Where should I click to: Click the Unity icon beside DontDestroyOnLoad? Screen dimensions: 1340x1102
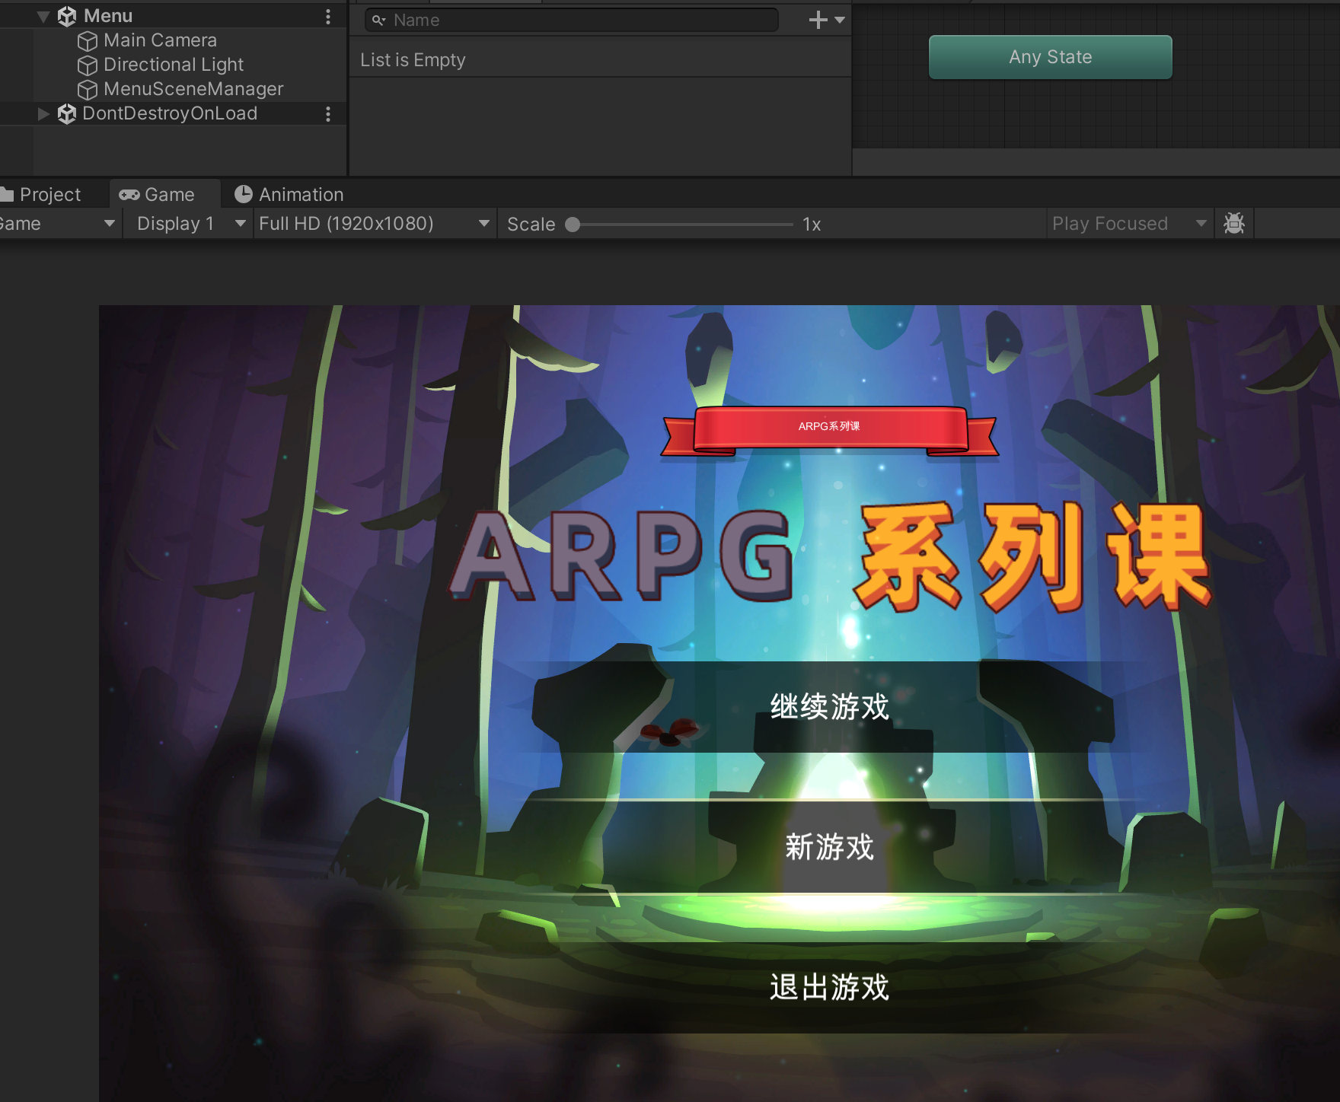(x=67, y=113)
